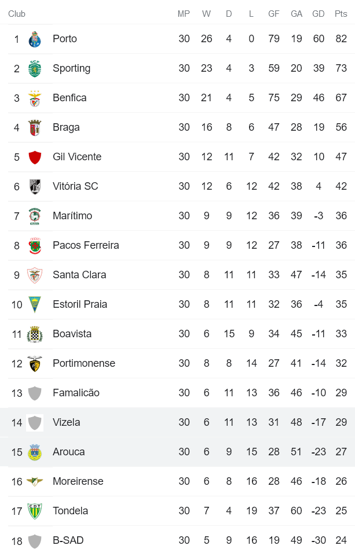Click the Club column header
This screenshot has width=355, height=560.
tap(17, 14)
